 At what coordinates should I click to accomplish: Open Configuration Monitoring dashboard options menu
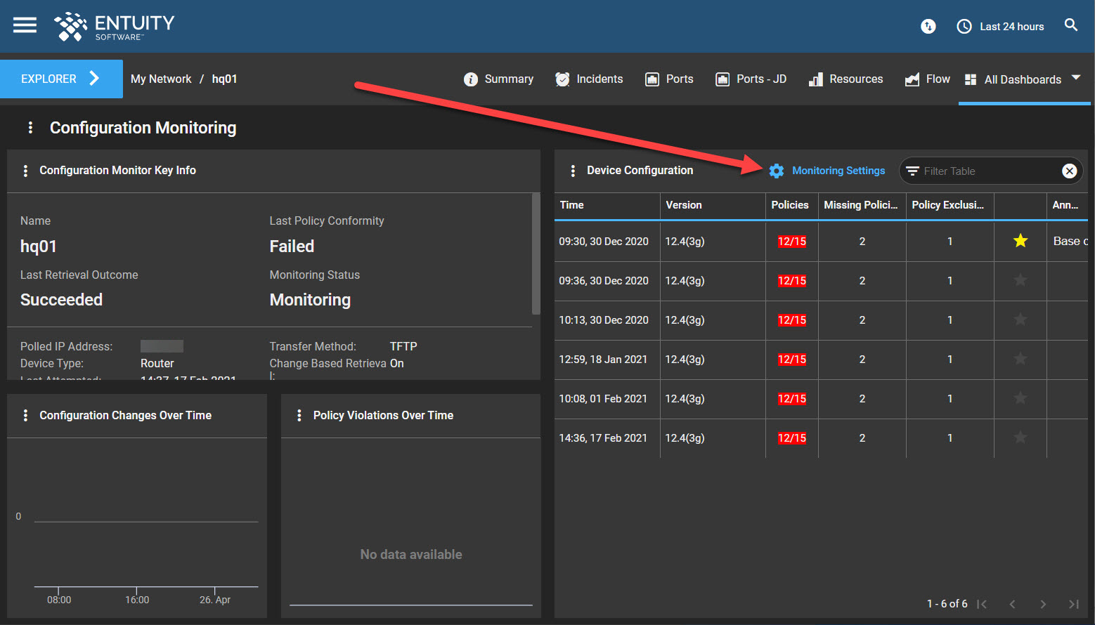[x=30, y=127]
